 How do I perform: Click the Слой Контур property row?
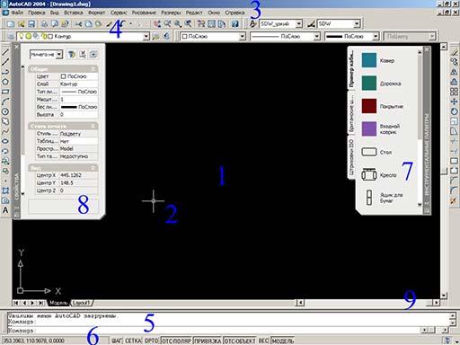66,84
